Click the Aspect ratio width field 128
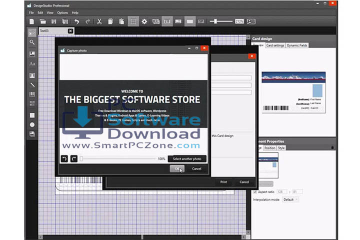This screenshot has height=240, width=360. (x=281, y=191)
